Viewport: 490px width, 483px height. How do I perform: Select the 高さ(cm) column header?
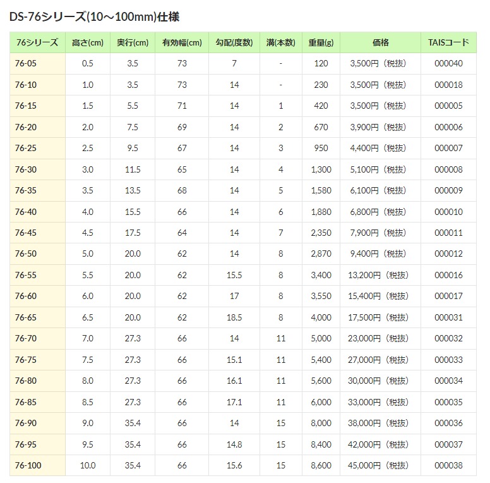[88, 42]
